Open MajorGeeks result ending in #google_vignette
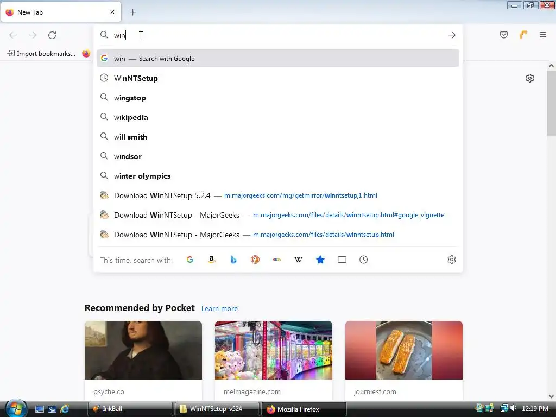Image resolution: width=556 pixels, height=417 pixels. click(x=278, y=215)
